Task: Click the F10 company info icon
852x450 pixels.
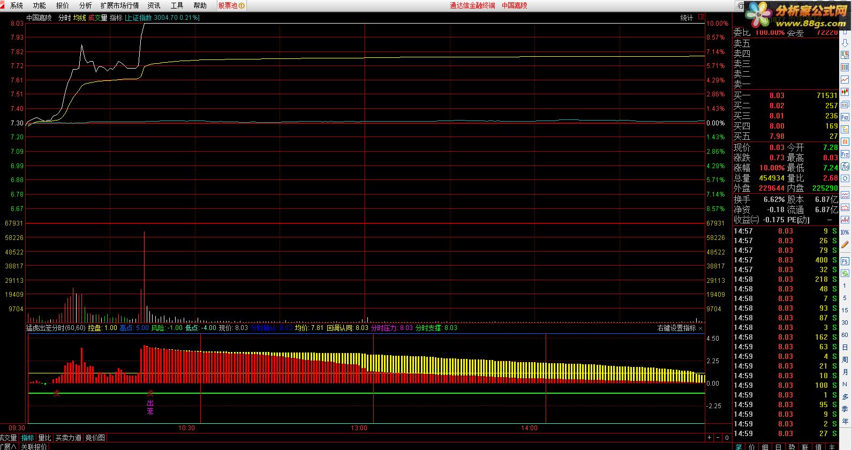Action: (845, 117)
